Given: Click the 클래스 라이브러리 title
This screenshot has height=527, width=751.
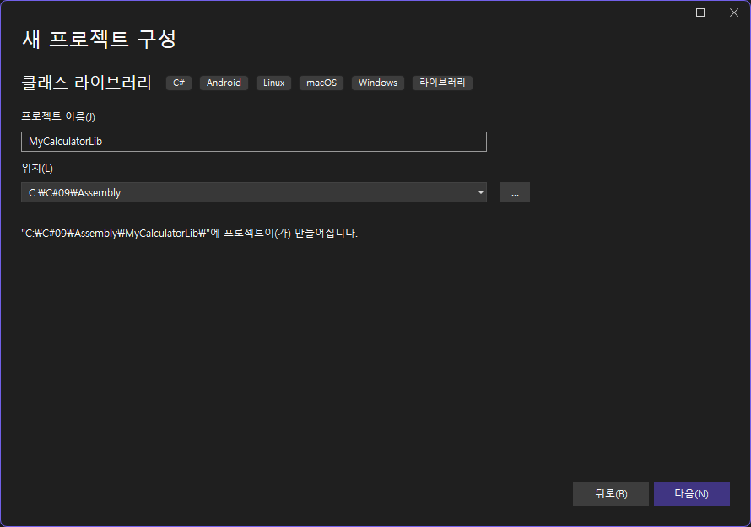Looking at the screenshot, I should 87,83.
